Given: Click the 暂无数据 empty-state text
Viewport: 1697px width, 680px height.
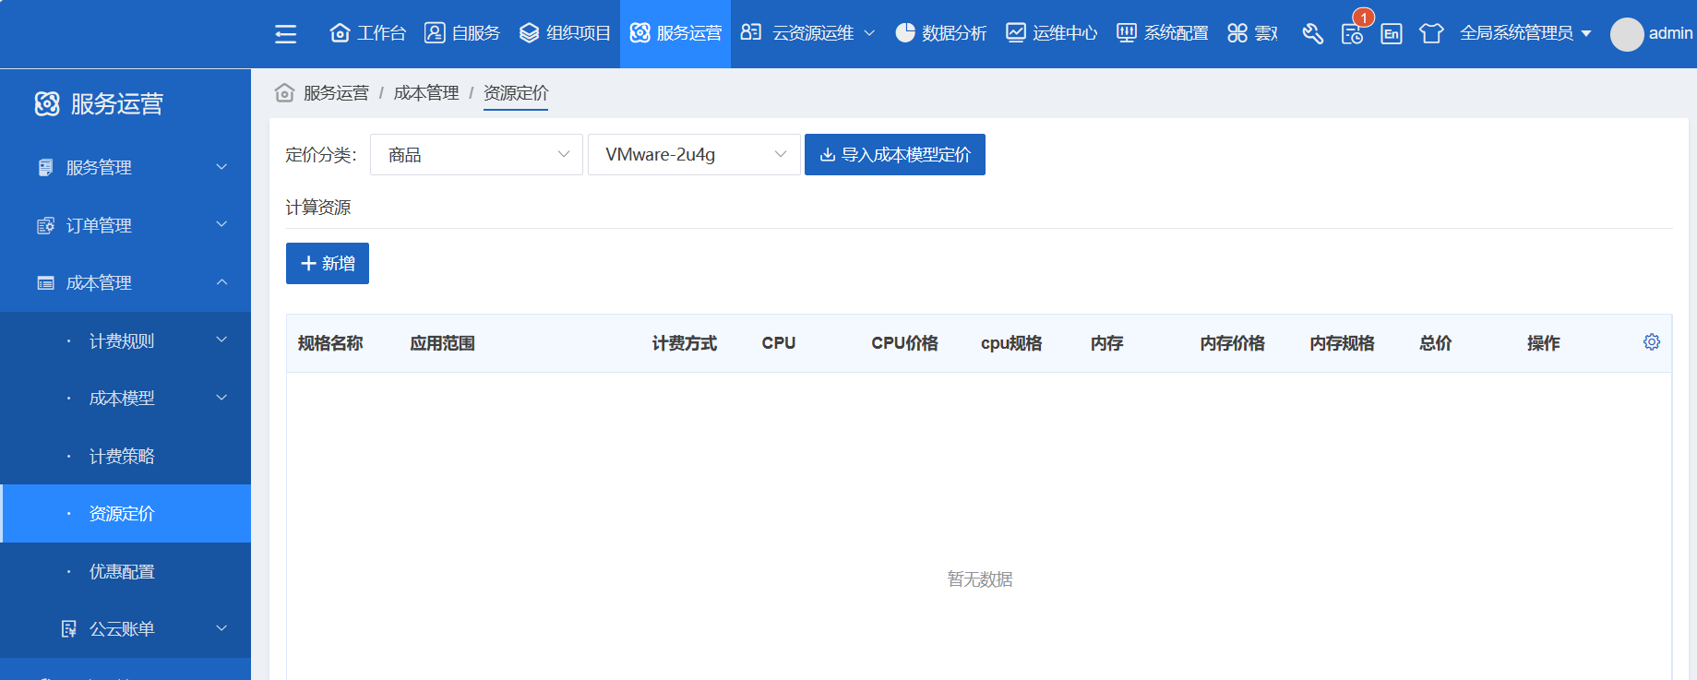Looking at the screenshot, I should [980, 579].
